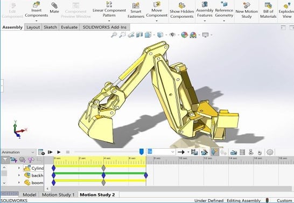Click the blue playback time slider handle
Screen dimensions: 294x203
[x=142, y=152]
